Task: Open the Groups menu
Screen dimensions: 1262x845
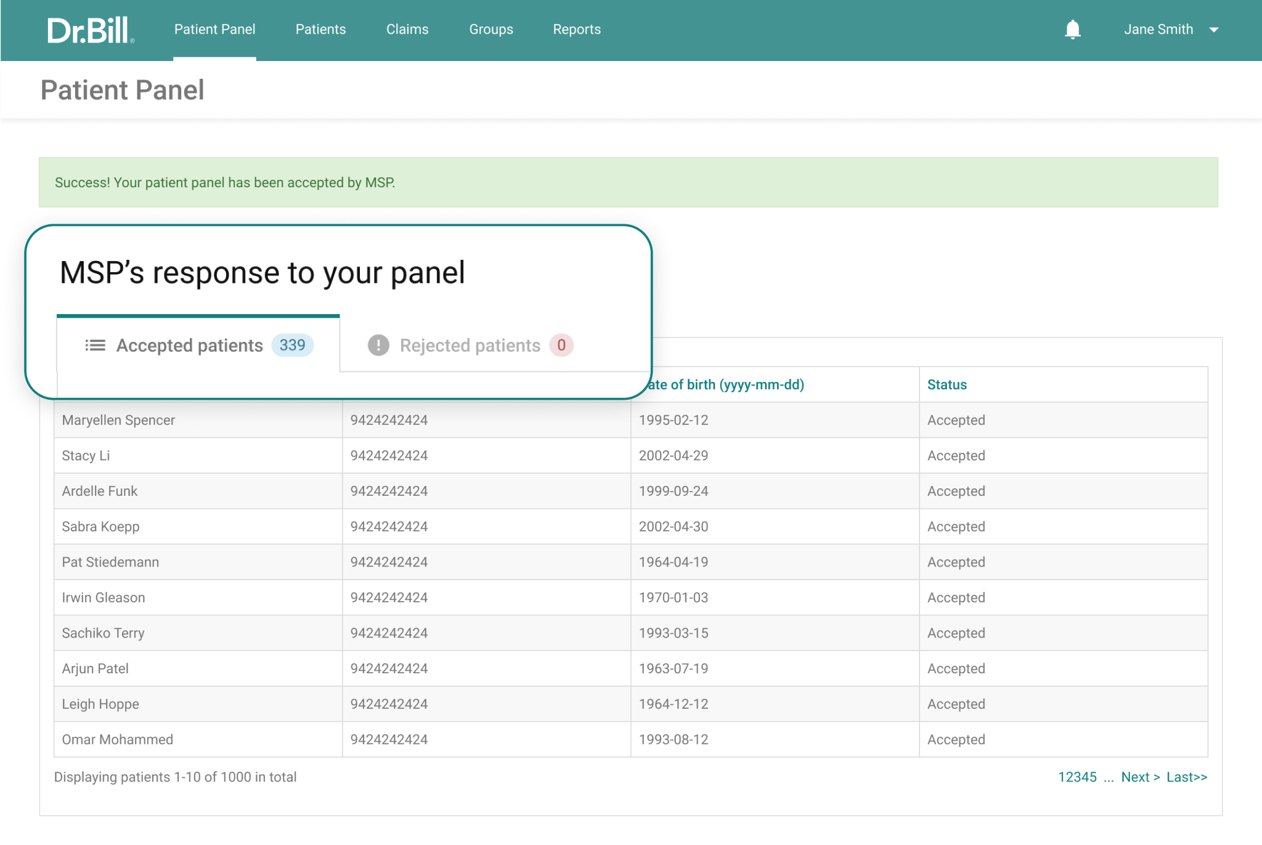Action: pos(491,30)
